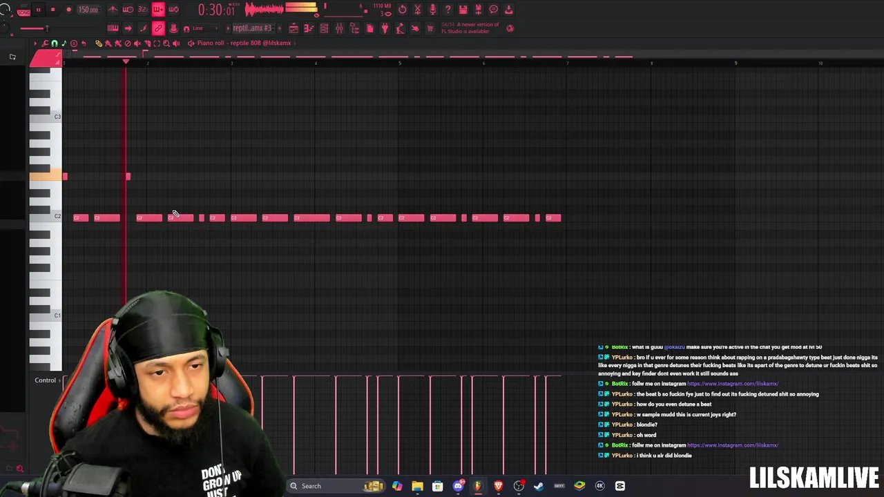The width and height of the screenshot is (884, 497).
Task: Open the reptil..amx #3 pattern selector
Action: (253, 28)
